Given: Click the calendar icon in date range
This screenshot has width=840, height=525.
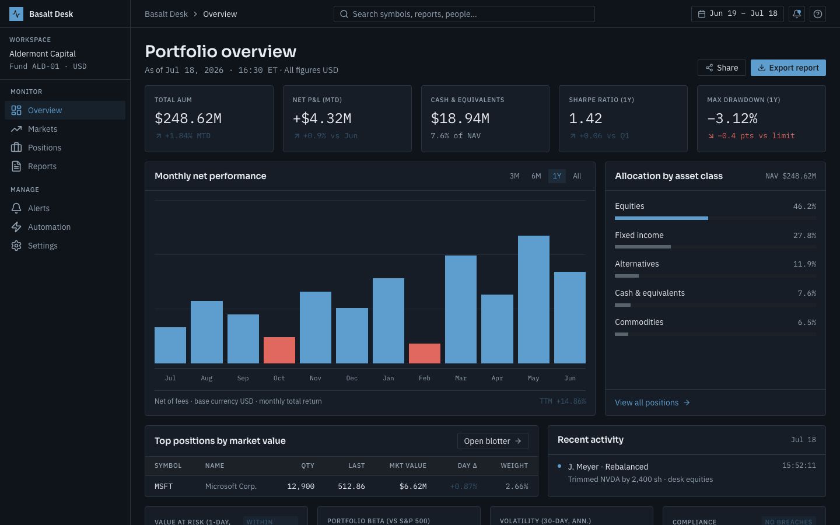Looking at the screenshot, I should [702, 14].
